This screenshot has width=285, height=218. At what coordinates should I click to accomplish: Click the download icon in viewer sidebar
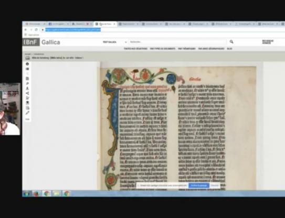(27, 89)
